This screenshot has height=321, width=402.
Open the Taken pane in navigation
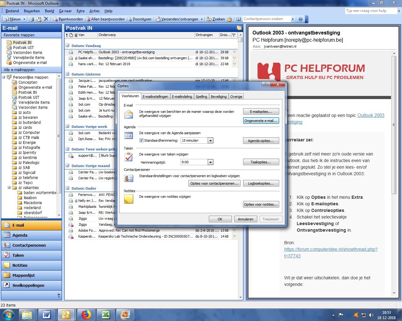pos(31,255)
